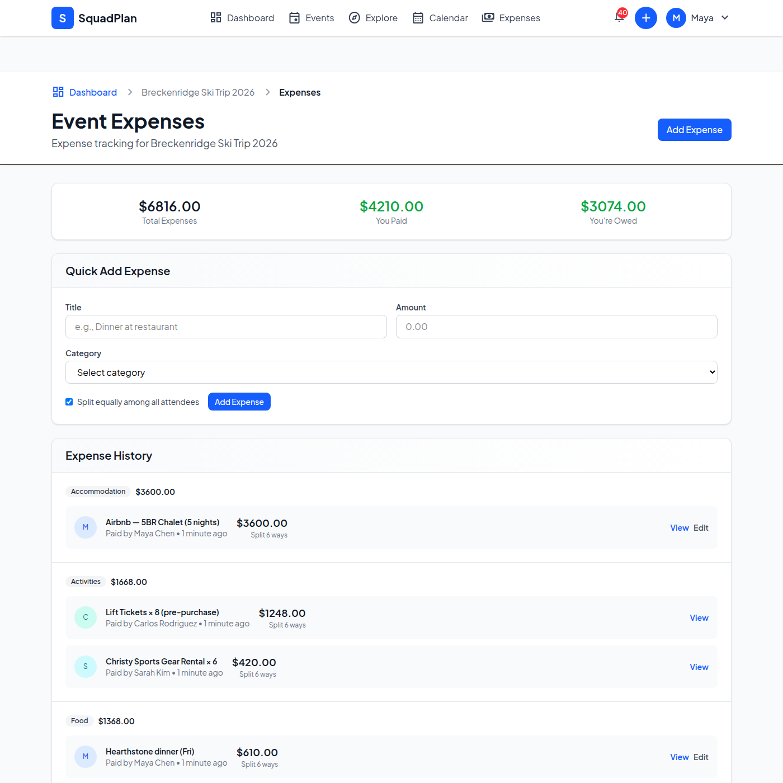Image resolution: width=783 pixels, height=783 pixels.
Task: Expand the chevron next to Maya
Action: pyautogui.click(x=725, y=18)
